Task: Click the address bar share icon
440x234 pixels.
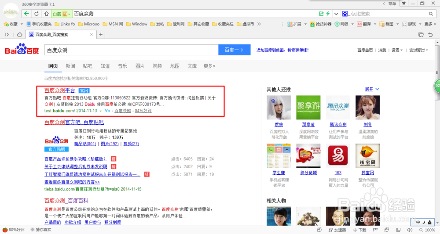Action: pos(321,14)
